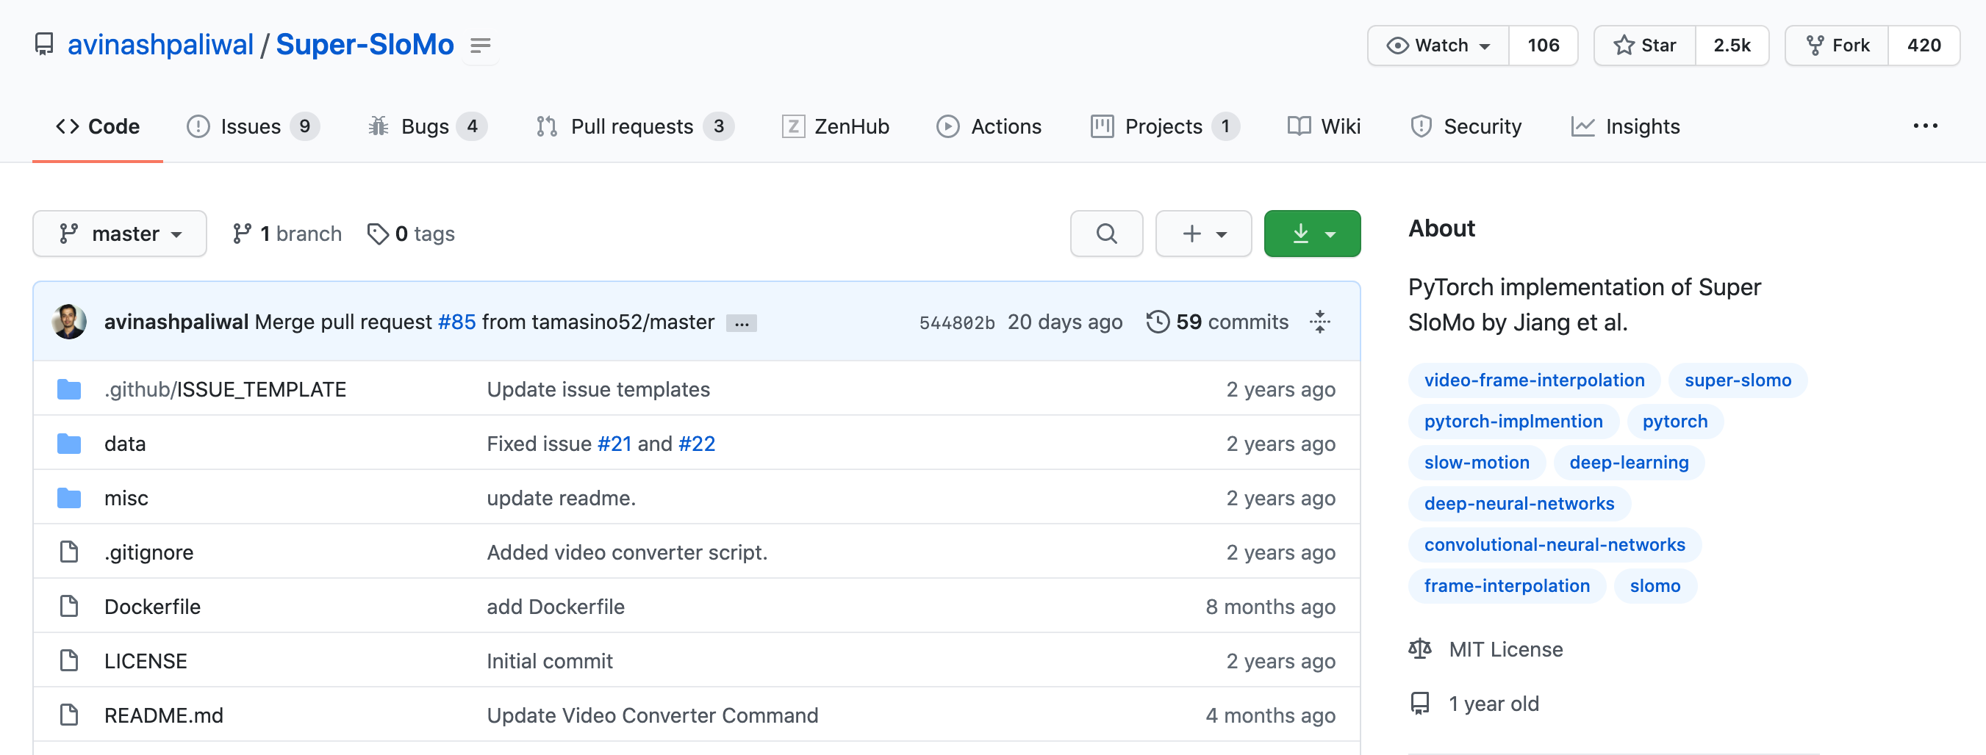Fork the repository
The width and height of the screenshot is (1986, 755).
pos(1838,46)
